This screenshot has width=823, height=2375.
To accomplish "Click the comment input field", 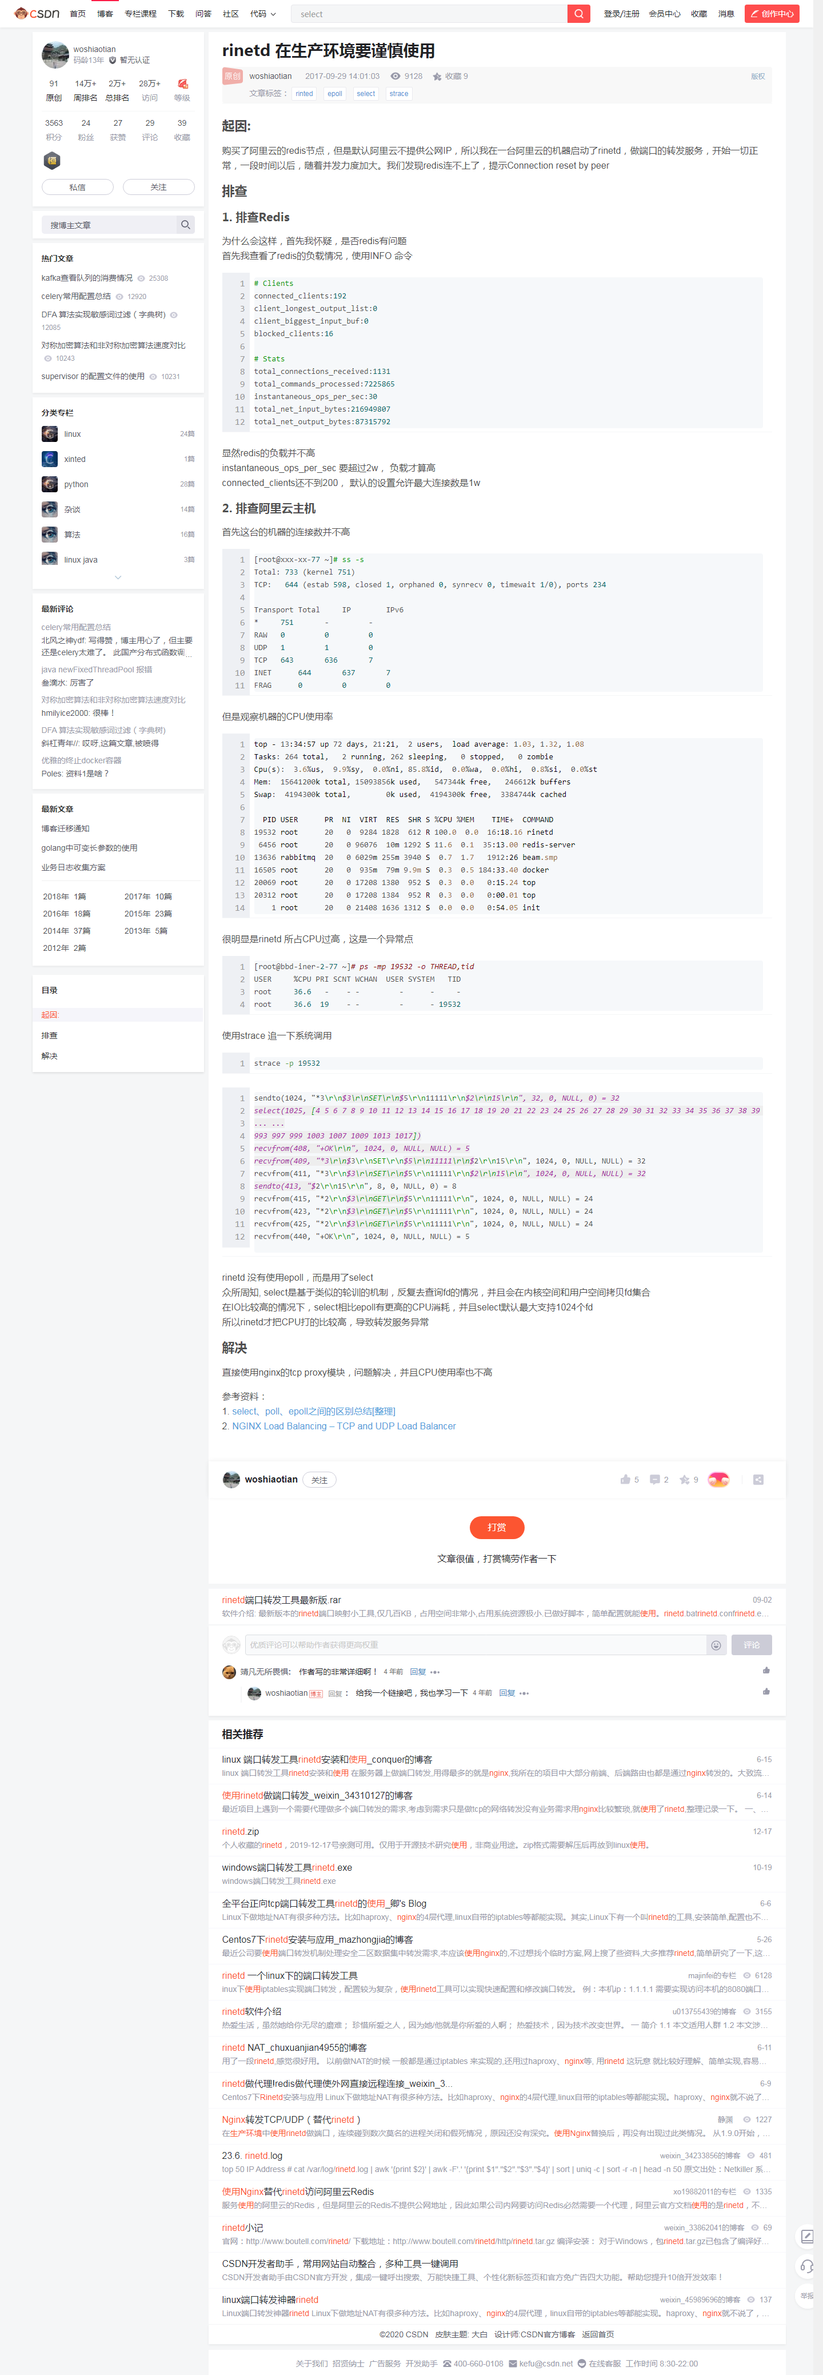I will [474, 1645].
